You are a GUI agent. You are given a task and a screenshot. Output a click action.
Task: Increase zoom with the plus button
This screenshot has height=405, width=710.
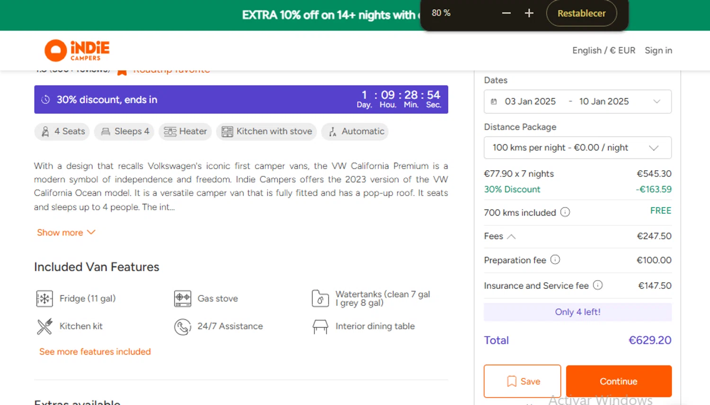pyautogui.click(x=529, y=13)
